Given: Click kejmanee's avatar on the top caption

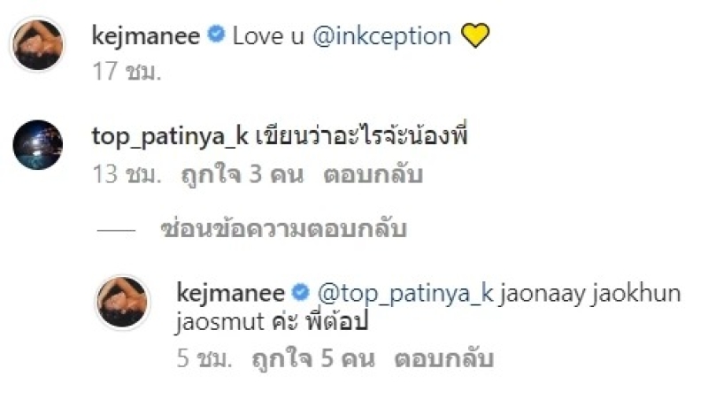Looking at the screenshot, I should (38, 44).
